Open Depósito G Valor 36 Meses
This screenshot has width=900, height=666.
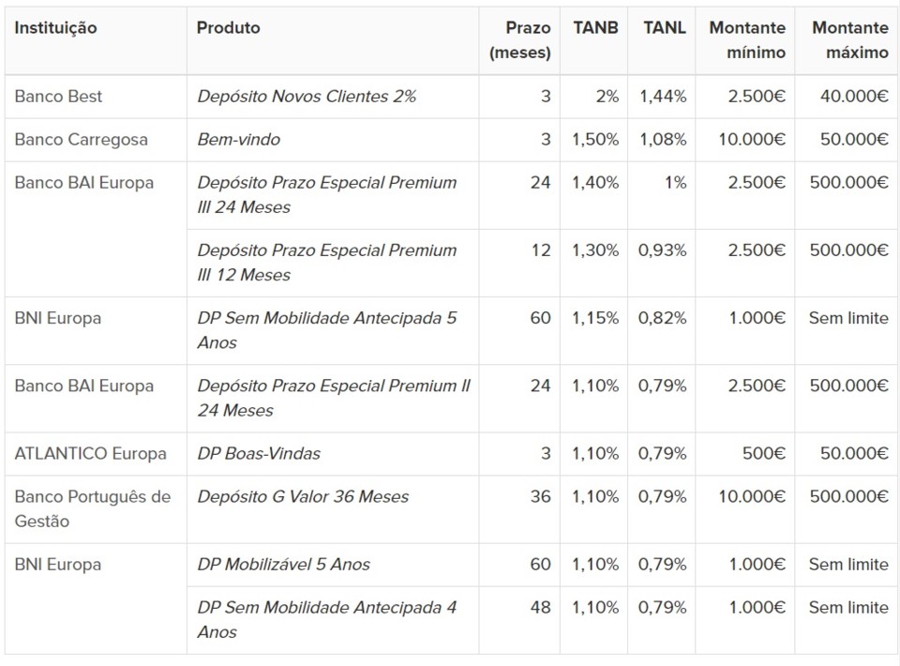pos(303,497)
